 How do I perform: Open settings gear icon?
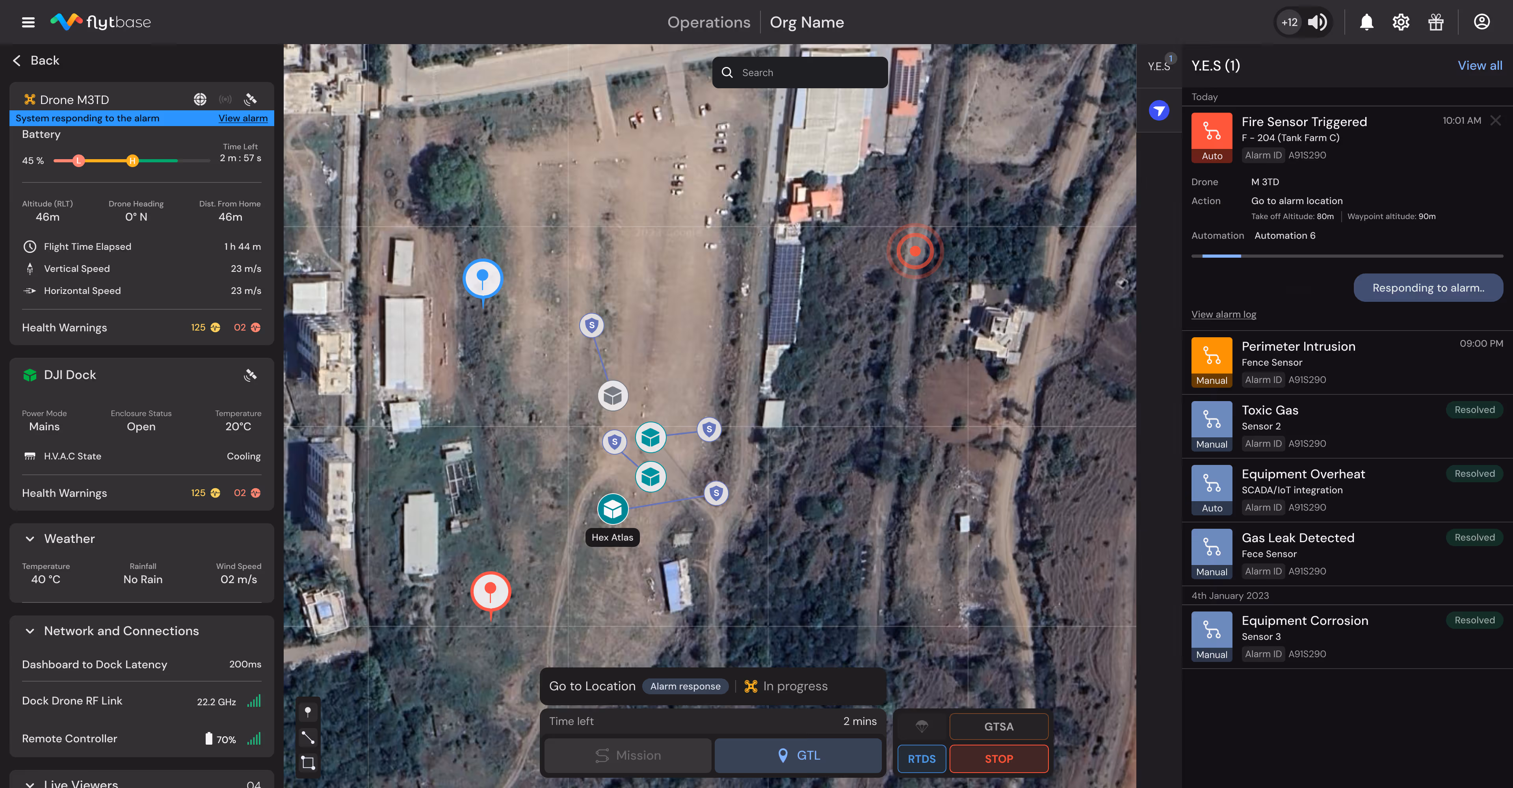click(1401, 22)
